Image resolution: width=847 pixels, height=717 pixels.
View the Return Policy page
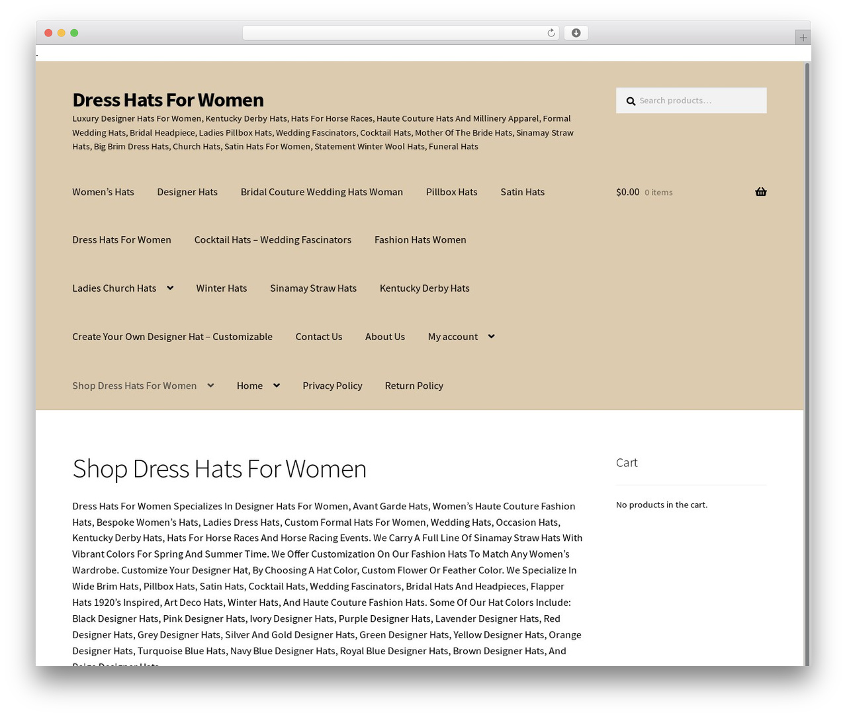(414, 385)
